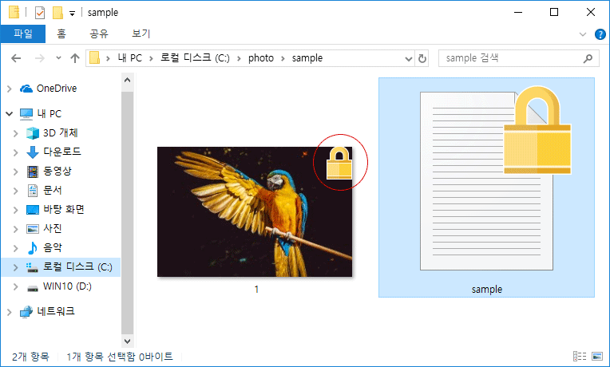
Task: Select 로컬 디스크 (C:) in the address breadcrumb
Action: pyautogui.click(x=195, y=58)
